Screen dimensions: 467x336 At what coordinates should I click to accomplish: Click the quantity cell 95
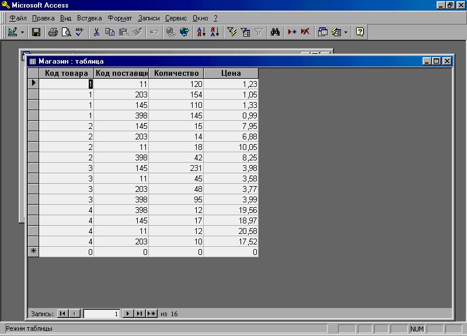click(x=176, y=199)
